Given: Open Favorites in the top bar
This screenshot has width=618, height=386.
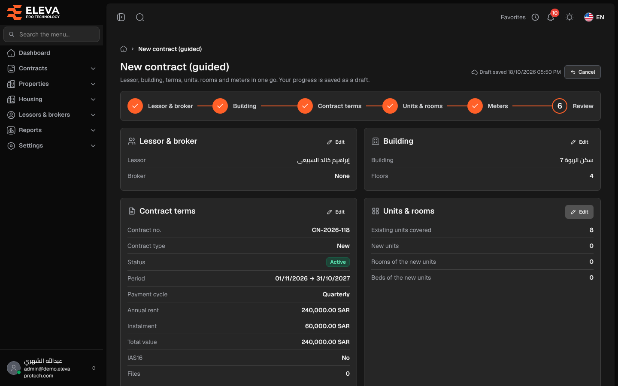Looking at the screenshot, I should (x=513, y=17).
